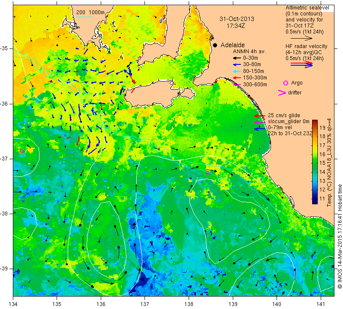Click the '80-150m' legend label

click(253, 71)
